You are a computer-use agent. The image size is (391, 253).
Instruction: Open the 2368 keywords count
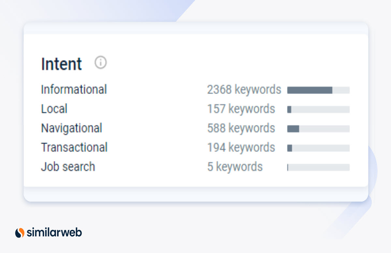pyautogui.click(x=244, y=89)
